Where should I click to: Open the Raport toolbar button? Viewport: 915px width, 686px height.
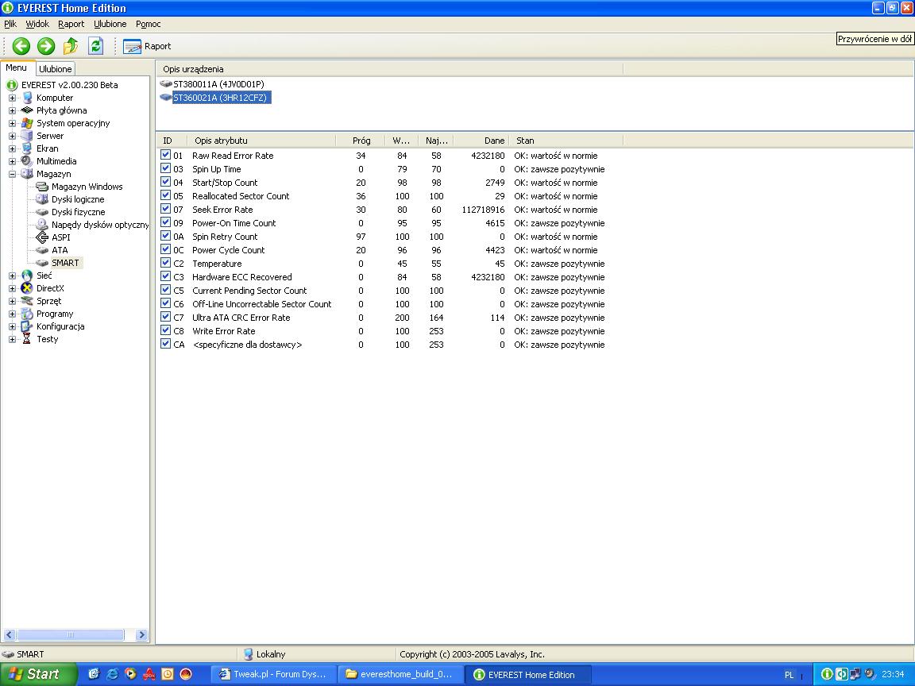[147, 46]
